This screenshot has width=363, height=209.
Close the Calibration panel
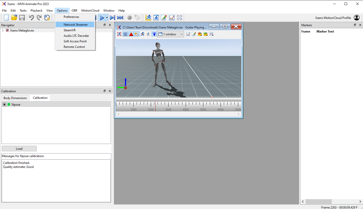point(110,91)
